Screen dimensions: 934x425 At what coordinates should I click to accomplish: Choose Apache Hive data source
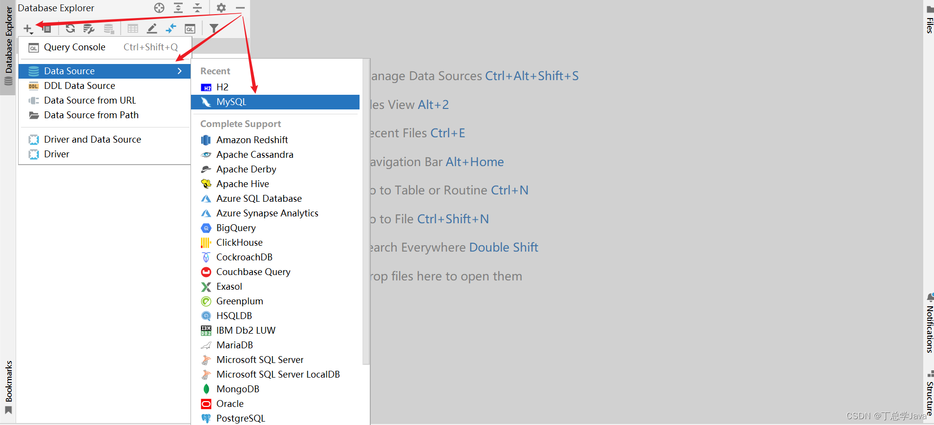[x=276, y=184]
